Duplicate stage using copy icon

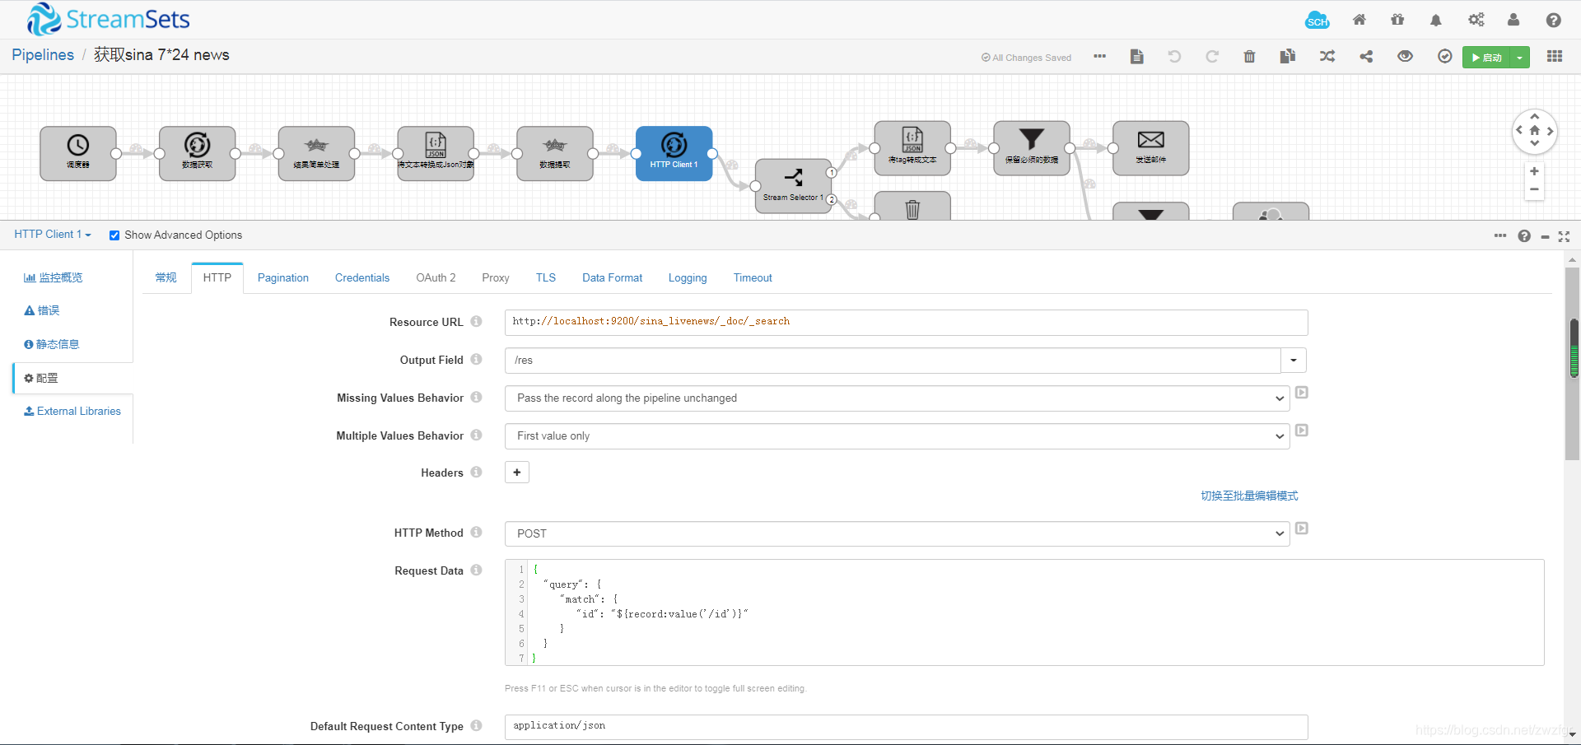(1288, 56)
